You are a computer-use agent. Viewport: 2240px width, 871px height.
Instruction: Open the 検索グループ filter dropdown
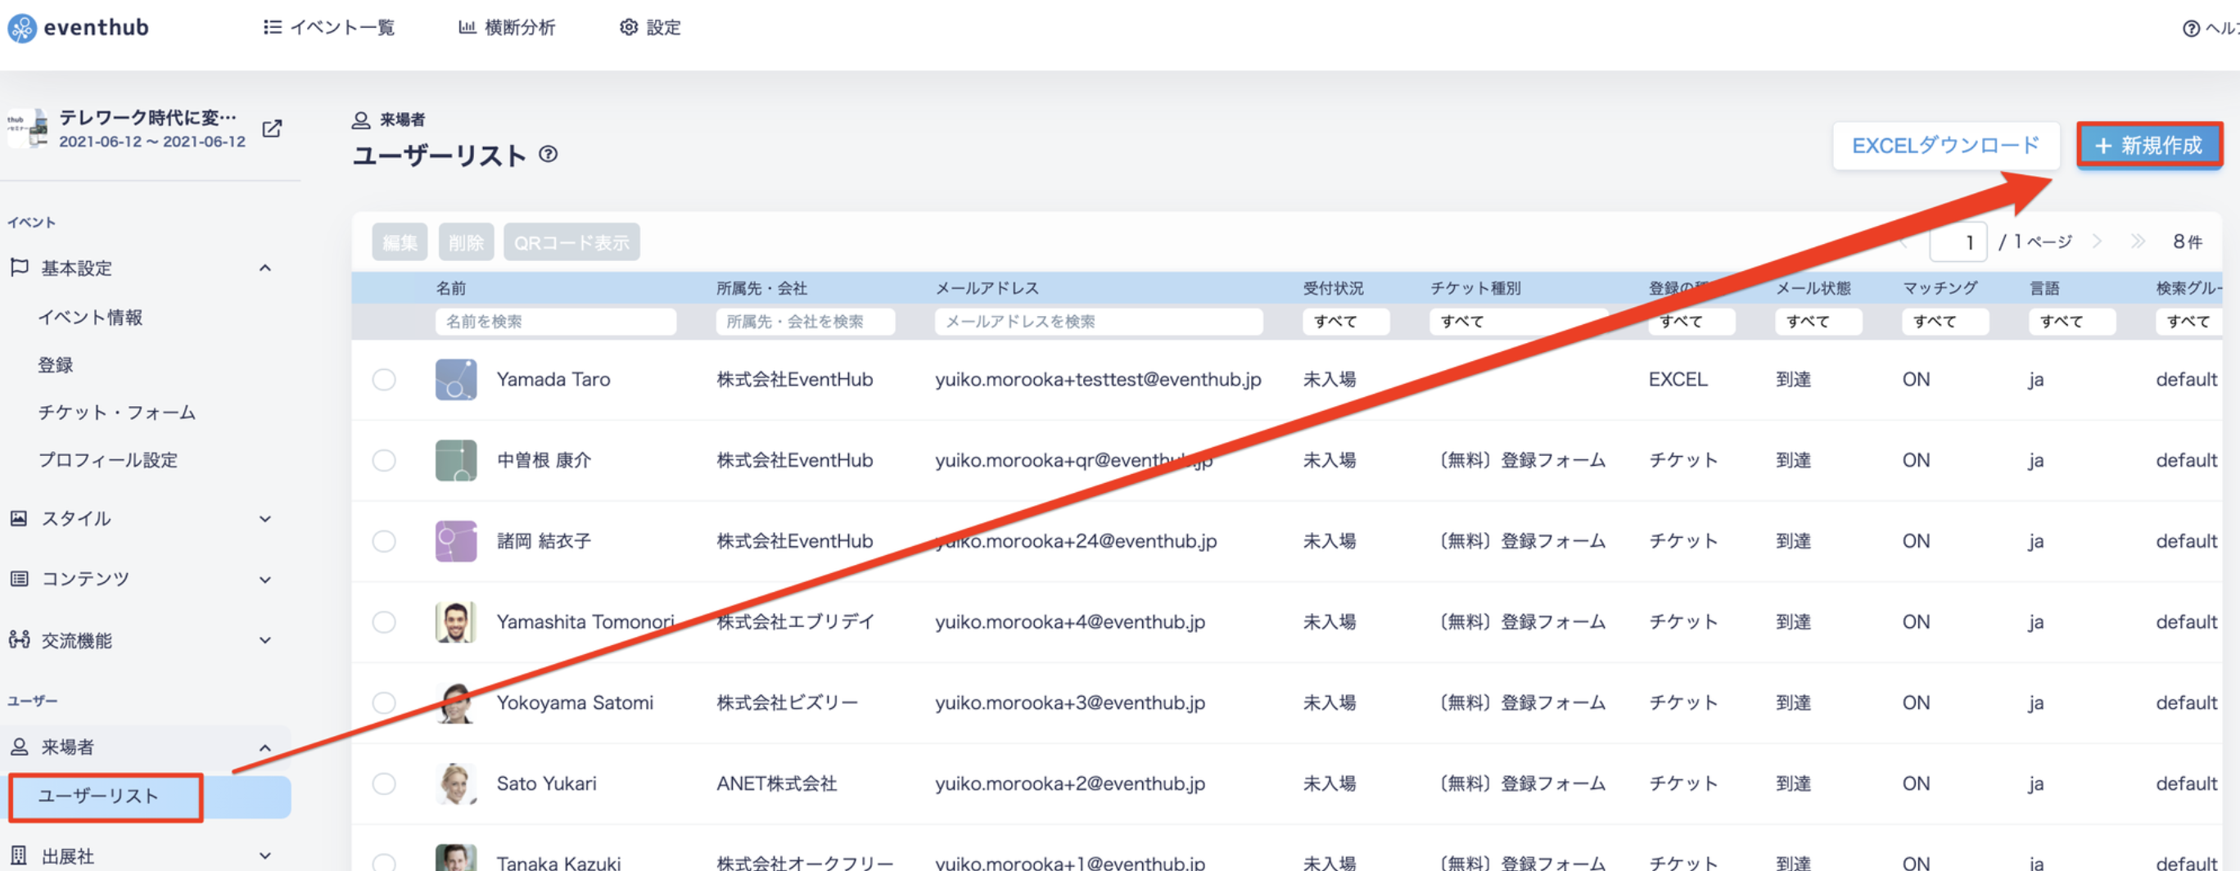2188,322
